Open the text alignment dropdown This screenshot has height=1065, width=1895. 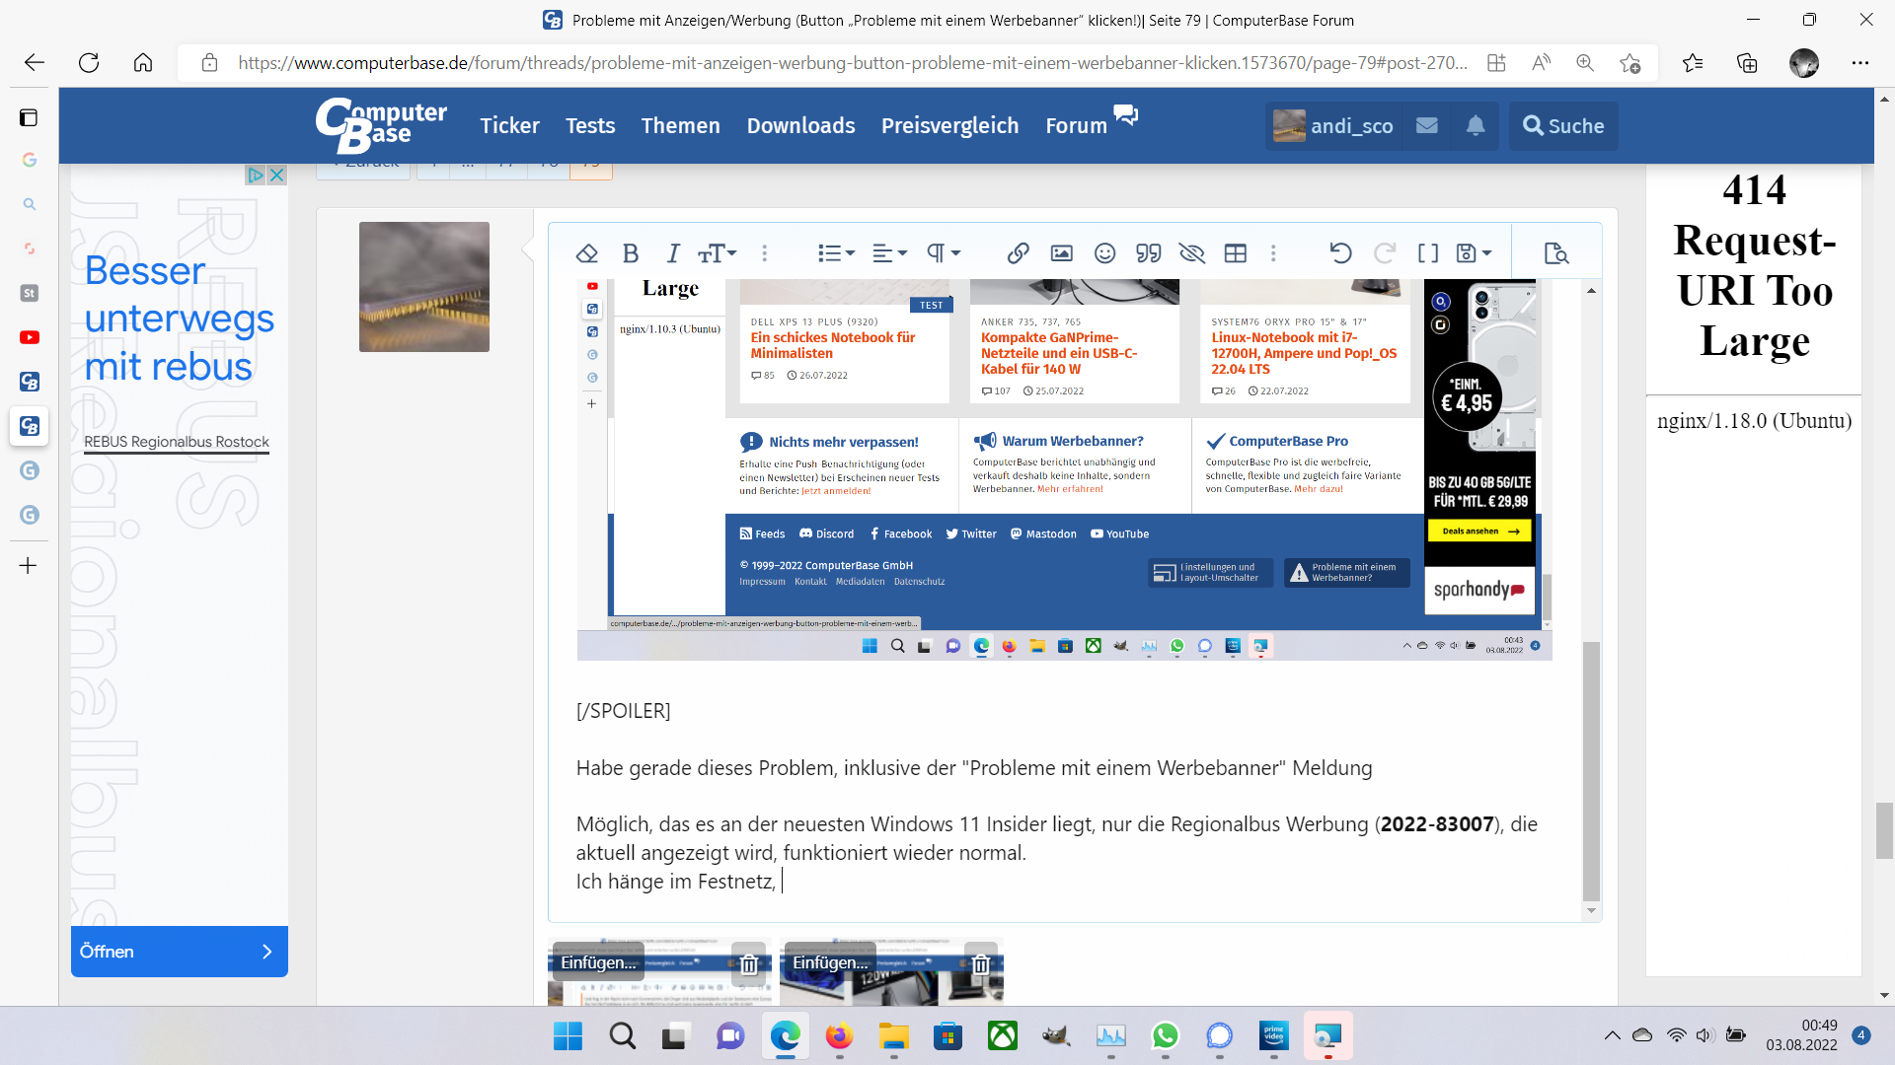(x=889, y=253)
